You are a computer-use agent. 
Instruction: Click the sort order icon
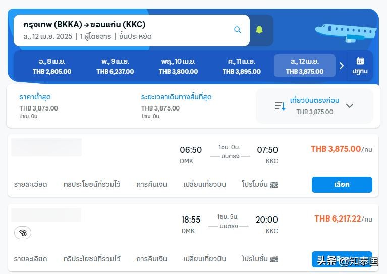coord(280,106)
